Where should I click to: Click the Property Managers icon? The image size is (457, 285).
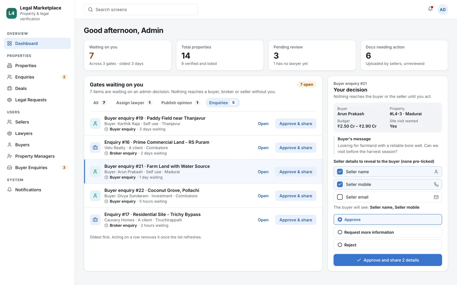(x=10, y=156)
